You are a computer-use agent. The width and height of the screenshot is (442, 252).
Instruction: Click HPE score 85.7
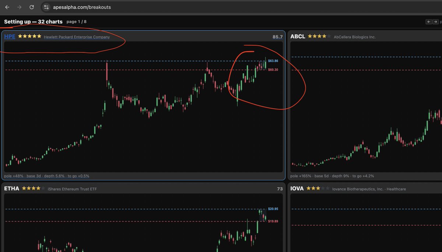point(277,37)
